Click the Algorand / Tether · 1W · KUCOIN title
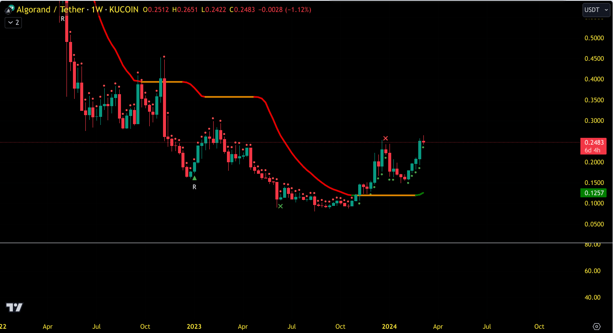The image size is (613, 333). click(78, 9)
